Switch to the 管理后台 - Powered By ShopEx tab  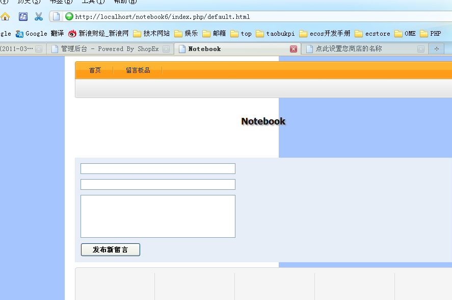click(109, 49)
